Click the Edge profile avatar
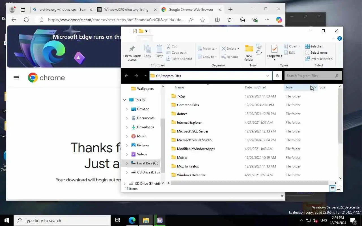The image size is (362, 226). 12,10
